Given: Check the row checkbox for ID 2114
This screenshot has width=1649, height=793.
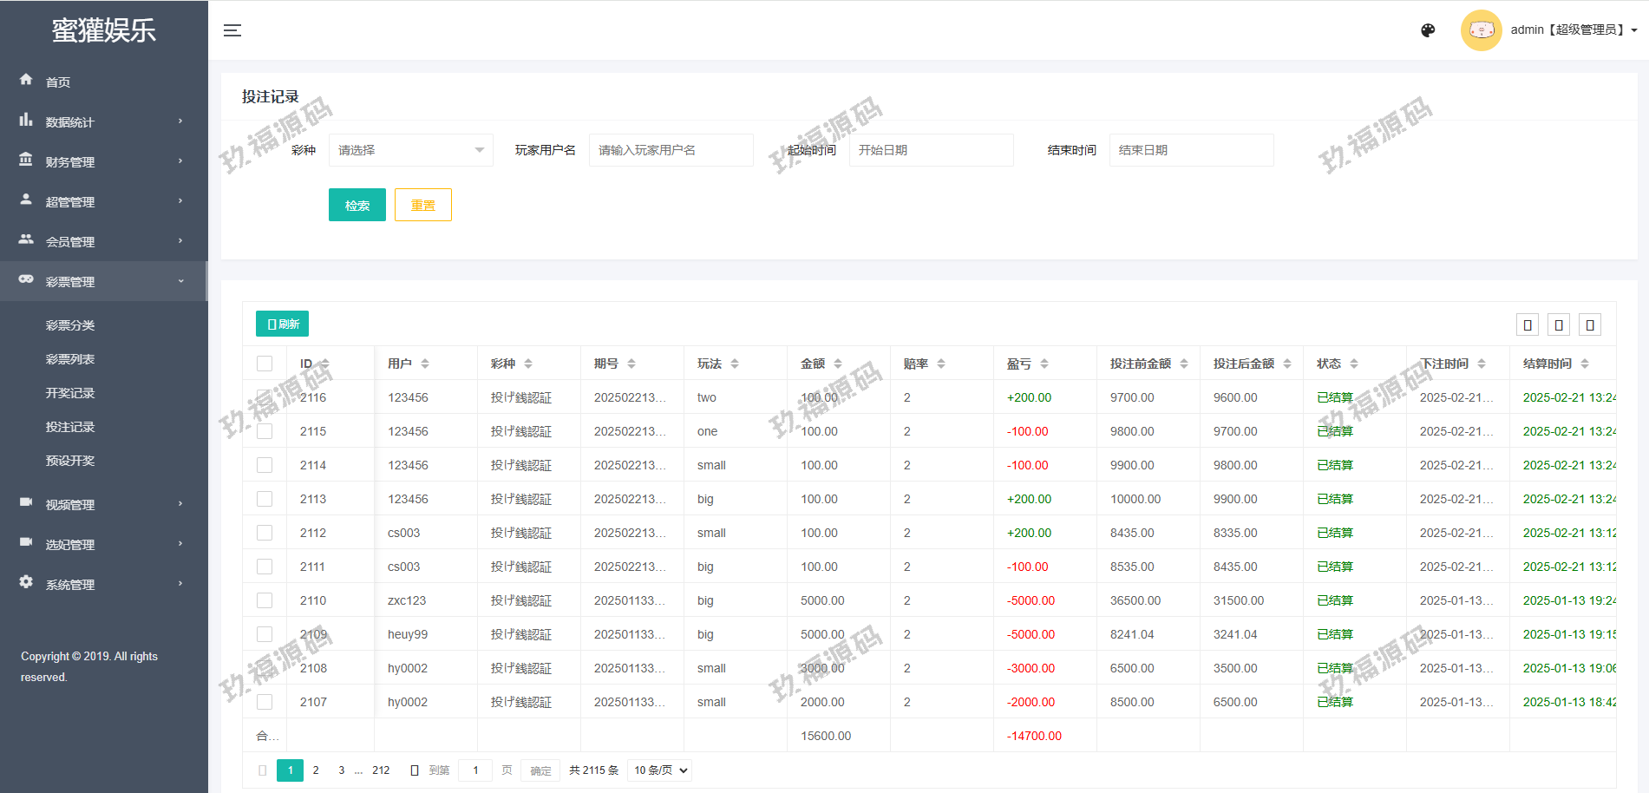Looking at the screenshot, I should pyautogui.click(x=265, y=465).
